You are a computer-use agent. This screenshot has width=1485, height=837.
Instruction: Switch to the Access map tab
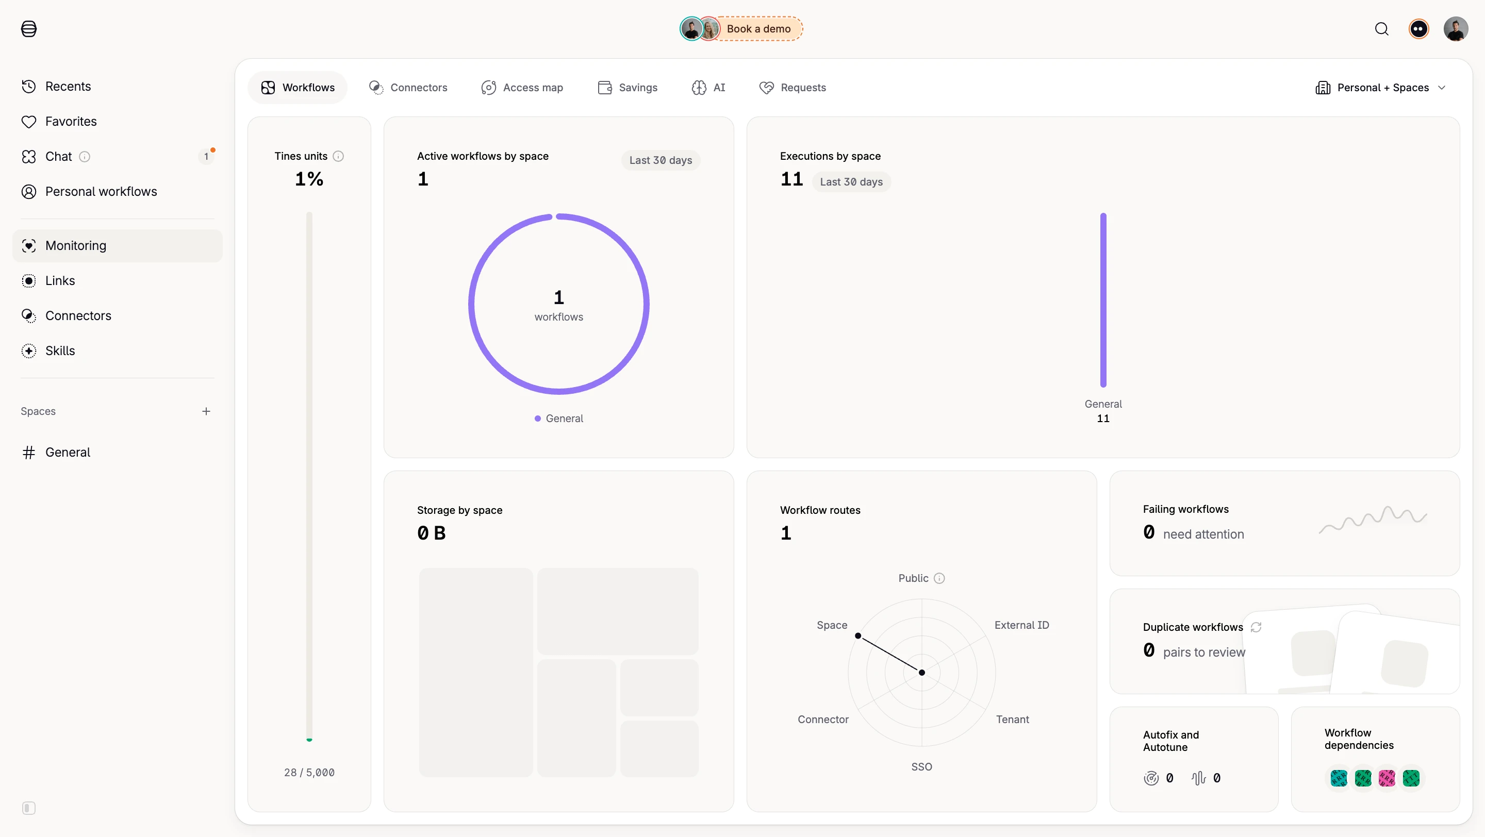tap(522, 88)
